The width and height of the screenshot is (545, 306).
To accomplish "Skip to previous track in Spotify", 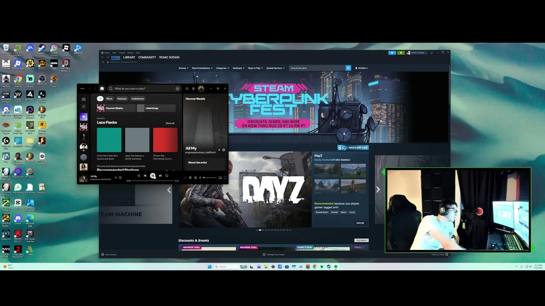I will pos(145,176).
